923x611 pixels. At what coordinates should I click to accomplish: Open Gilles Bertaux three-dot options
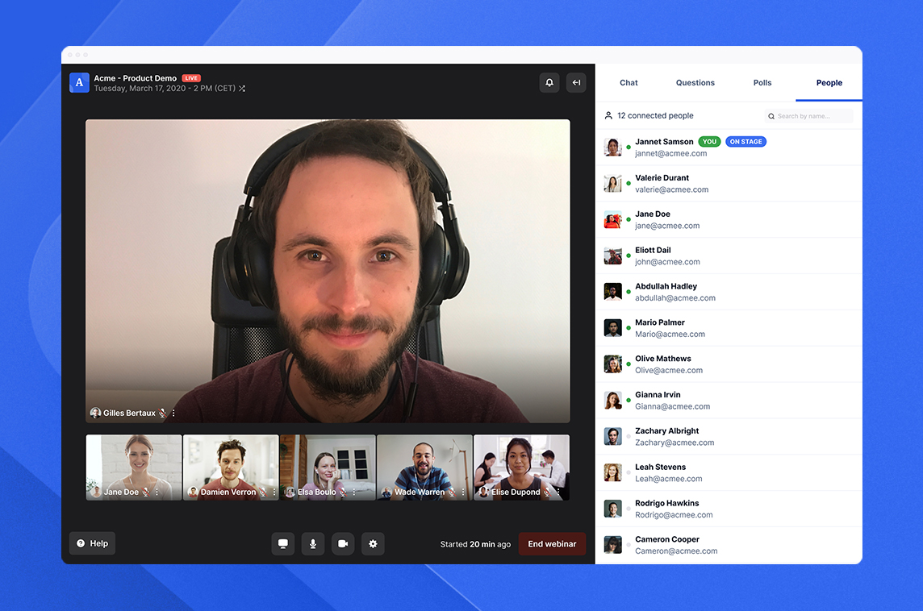(173, 414)
